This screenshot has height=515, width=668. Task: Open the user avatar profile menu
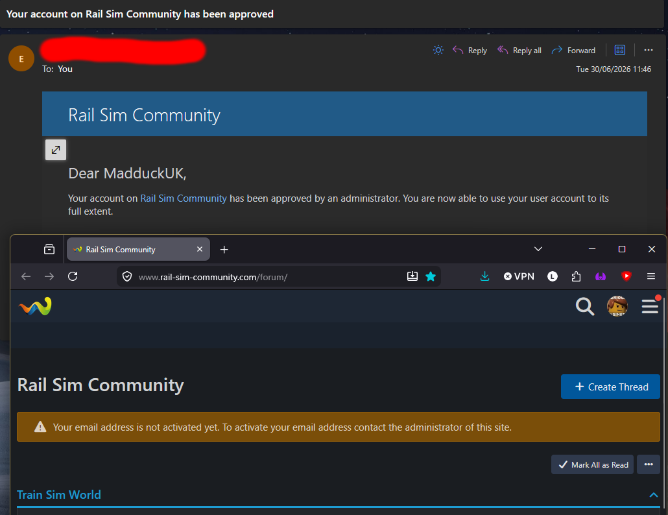(617, 306)
